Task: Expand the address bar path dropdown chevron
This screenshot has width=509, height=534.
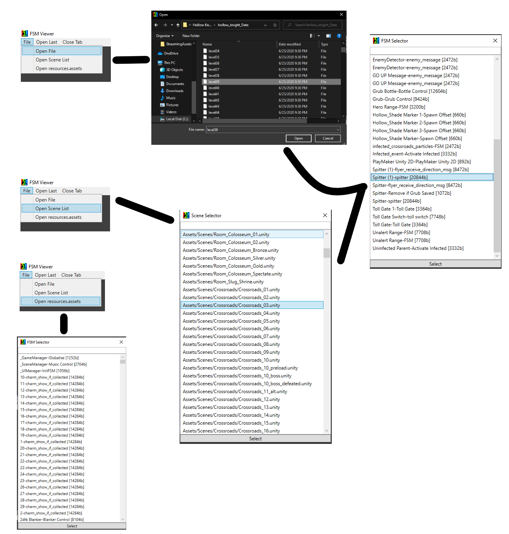Action: coord(265,25)
